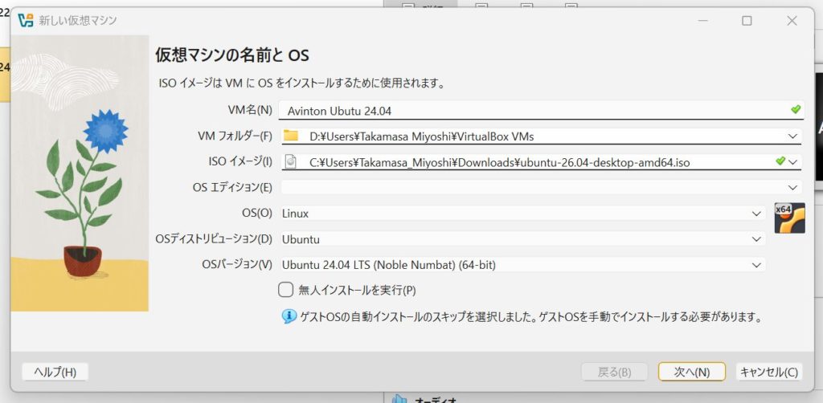Image resolution: width=823 pixels, height=403 pixels.
Task: Click the VirtualBox logo in title bar
Action: point(25,20)
